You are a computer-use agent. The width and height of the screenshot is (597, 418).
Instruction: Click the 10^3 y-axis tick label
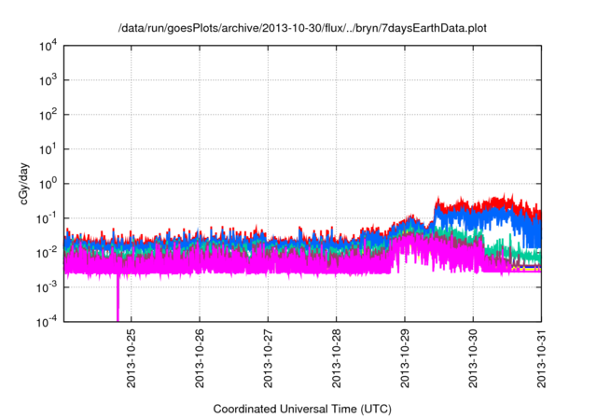pyautogui.click(x=48, y=80)
